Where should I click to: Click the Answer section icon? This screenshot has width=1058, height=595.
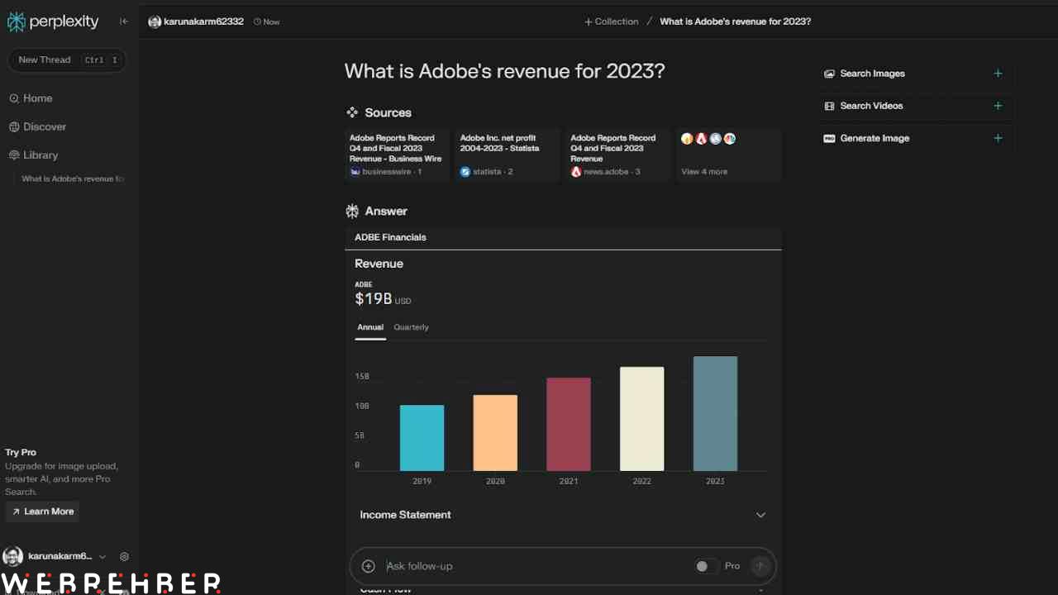pos(352,212)
